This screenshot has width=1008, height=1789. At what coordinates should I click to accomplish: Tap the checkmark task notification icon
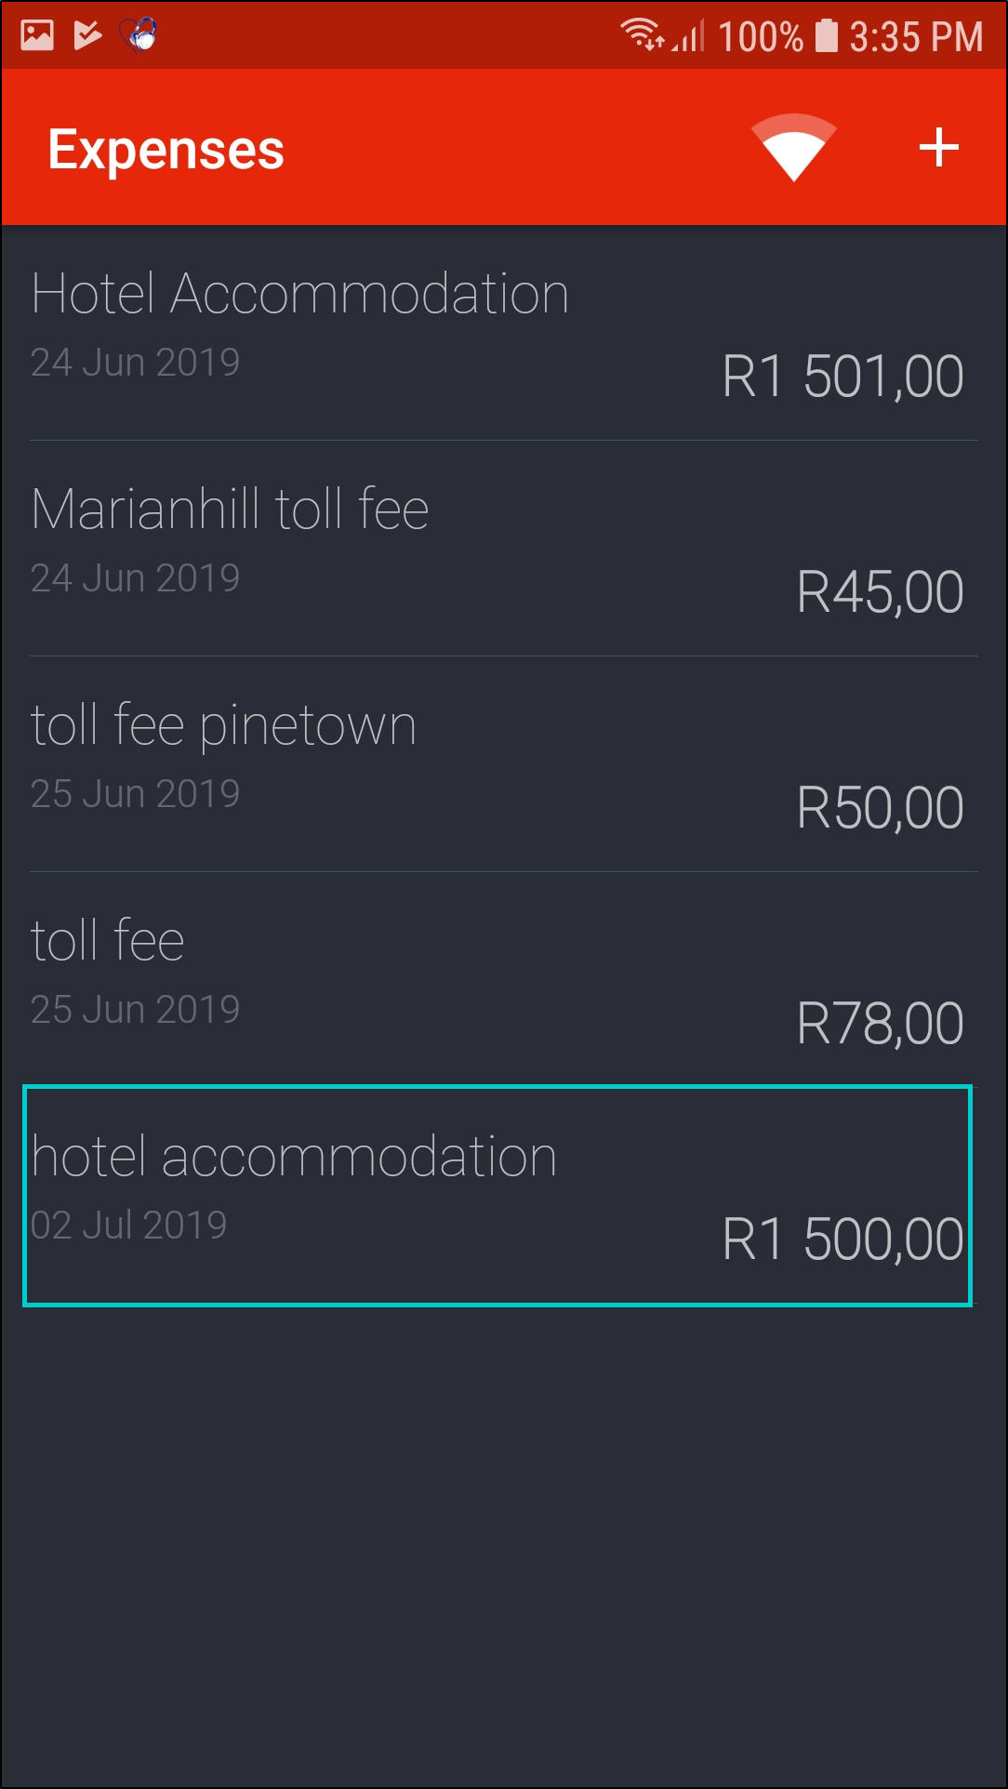(87, 35)
